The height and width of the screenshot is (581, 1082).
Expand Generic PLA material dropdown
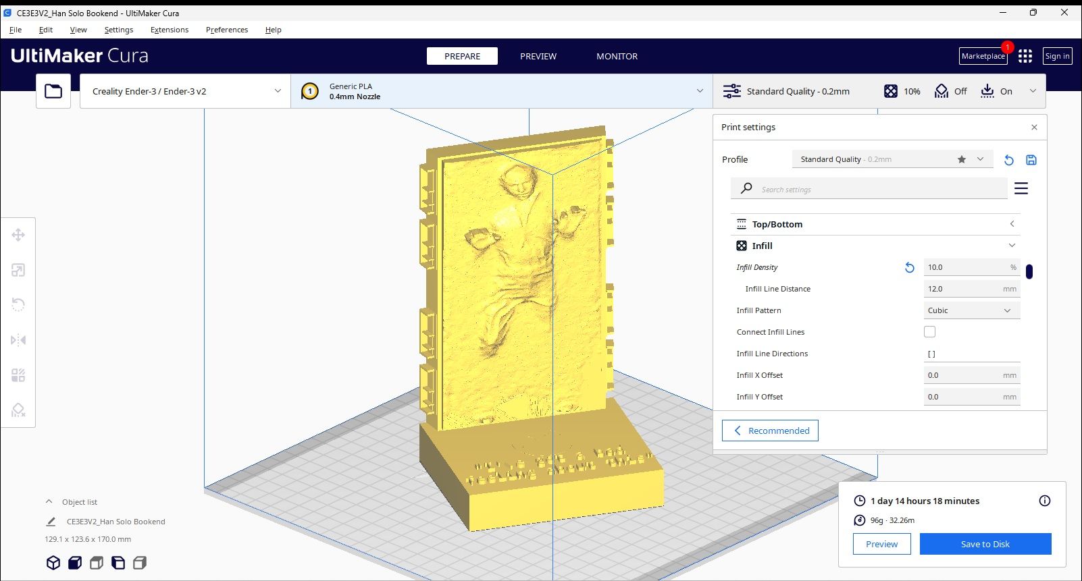click(x=502, y=91)
